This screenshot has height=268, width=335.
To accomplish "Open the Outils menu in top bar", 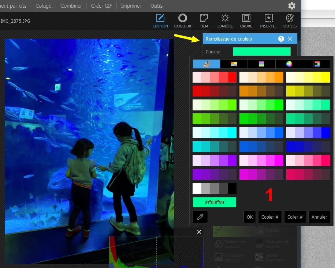I will (x=156, y=6).
